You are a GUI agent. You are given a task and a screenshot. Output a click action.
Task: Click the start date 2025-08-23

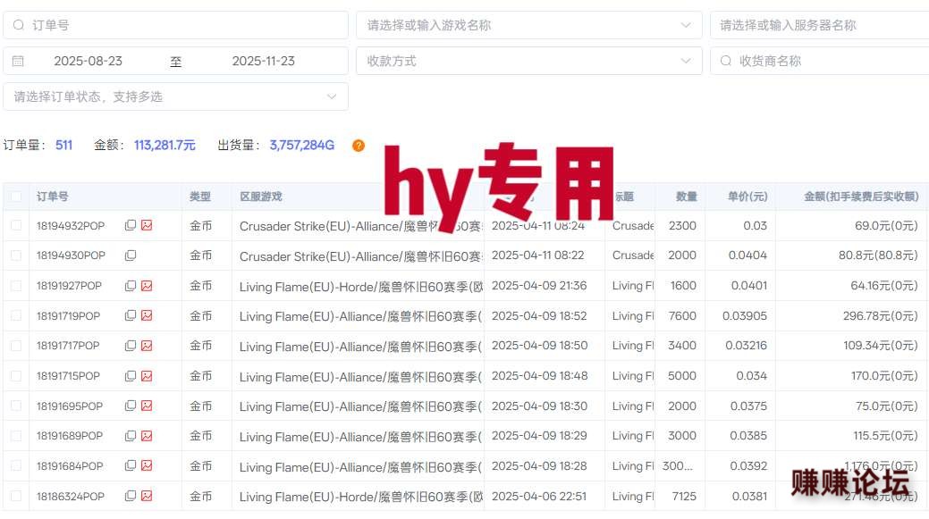coord(89,62)
